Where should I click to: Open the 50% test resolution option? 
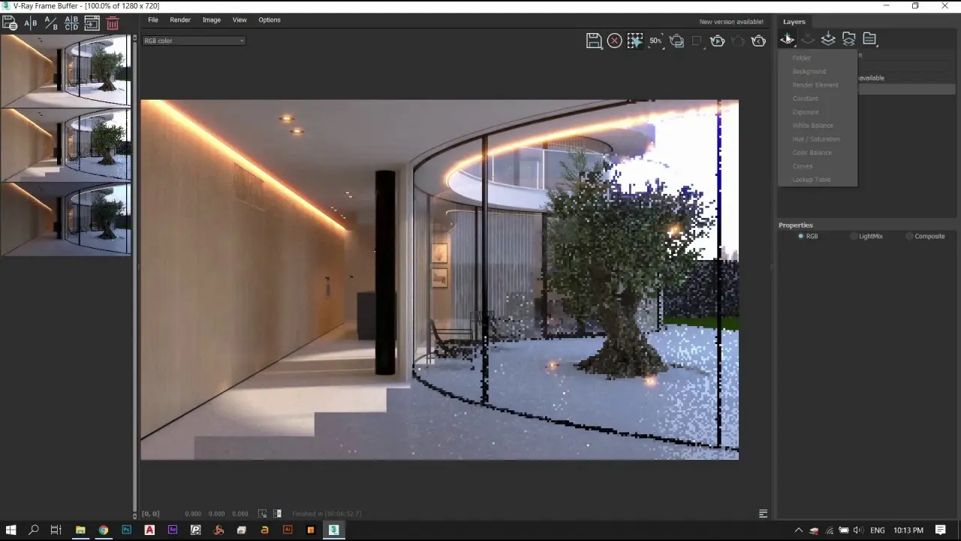[x=655, y=41]
